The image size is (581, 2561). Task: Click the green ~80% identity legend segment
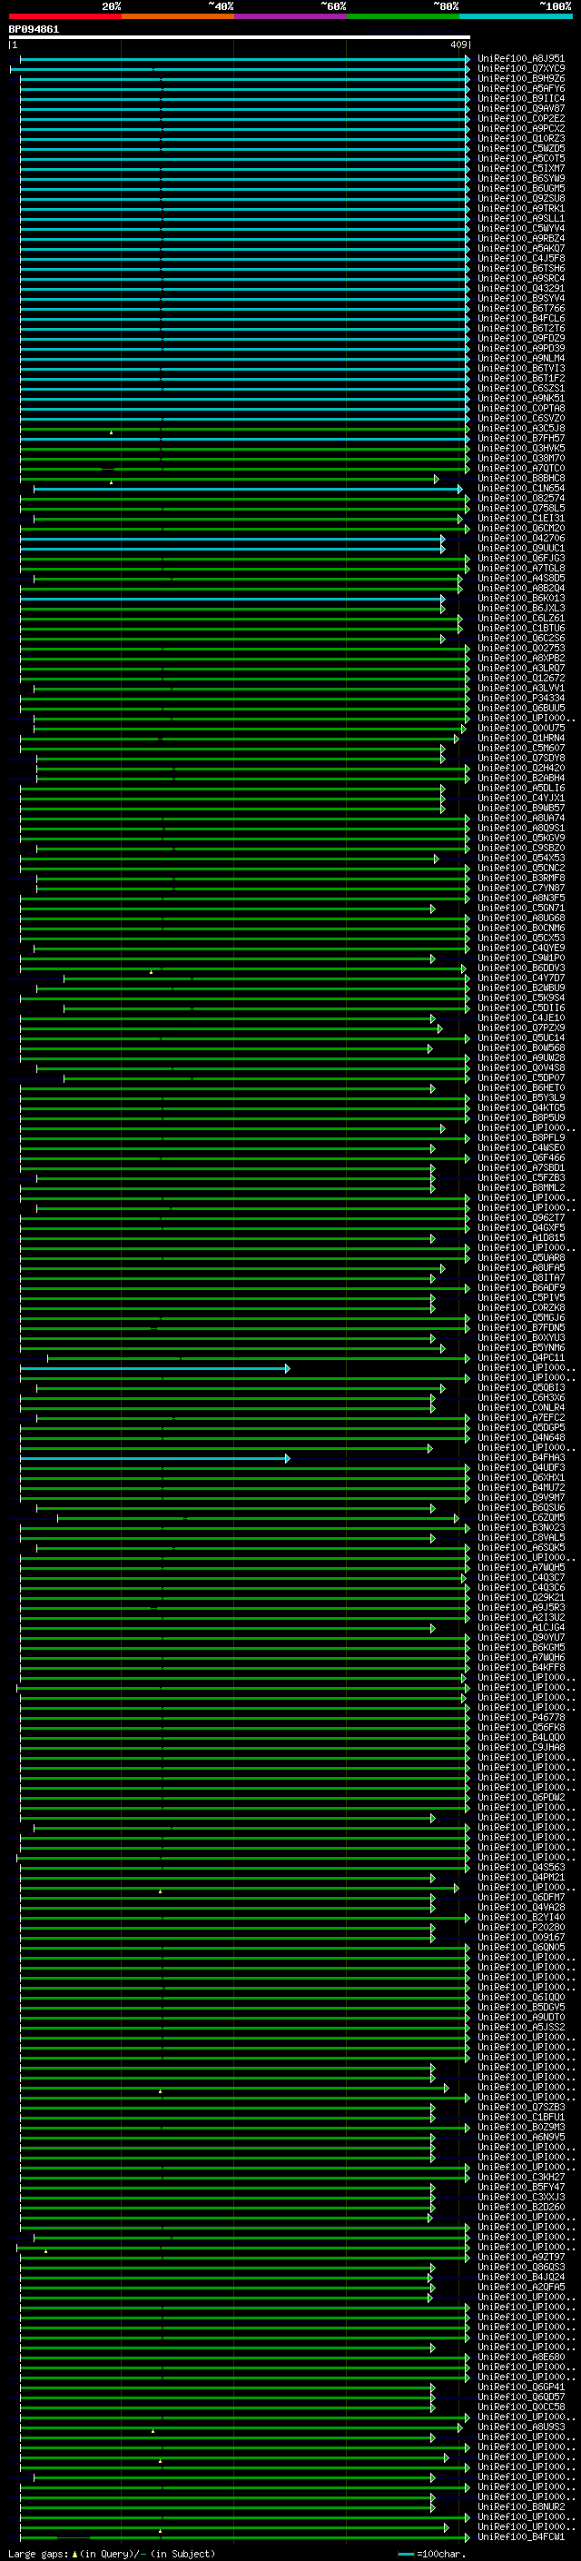point(403,16)
